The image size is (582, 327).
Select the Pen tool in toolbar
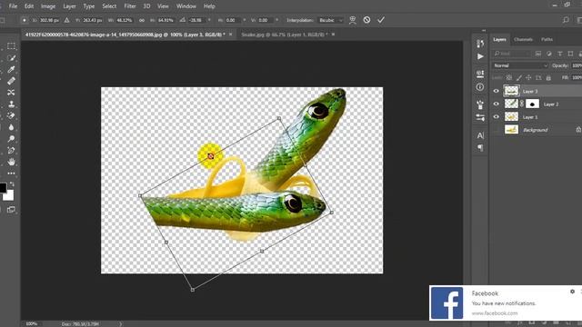tap(12, 150)
